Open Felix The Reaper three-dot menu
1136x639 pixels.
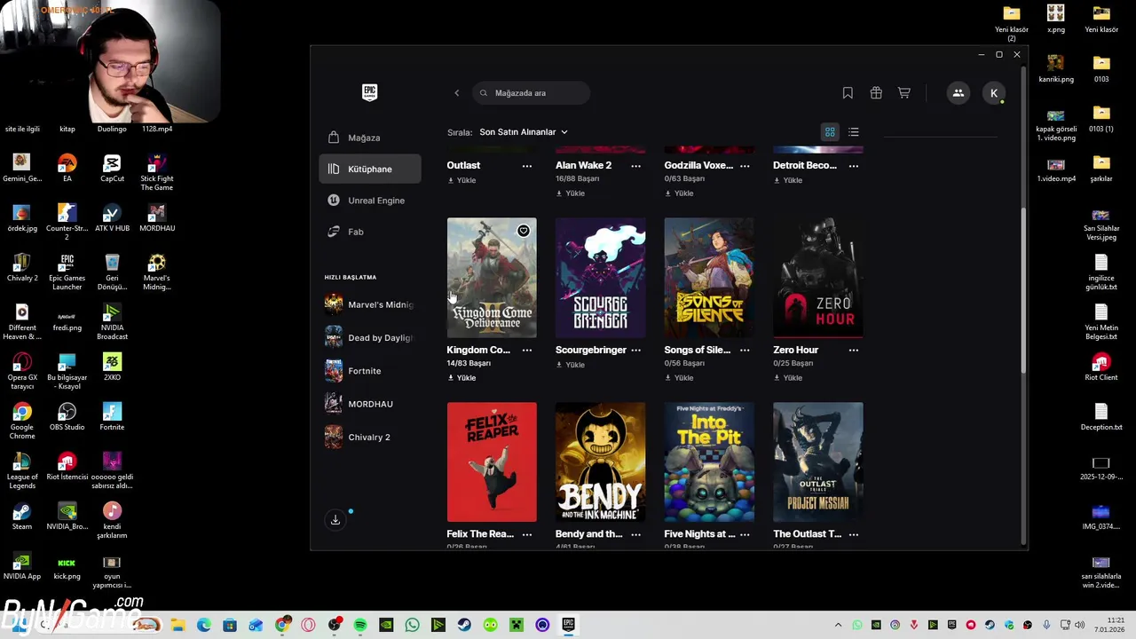point(527,534)
